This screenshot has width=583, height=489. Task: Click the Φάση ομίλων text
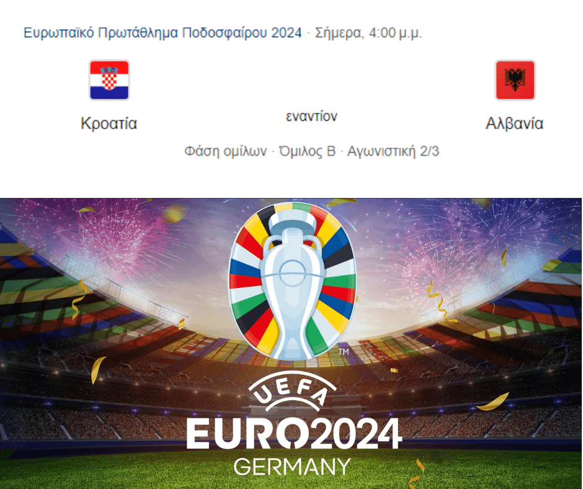pyautogui.click(x=226, y=151)
